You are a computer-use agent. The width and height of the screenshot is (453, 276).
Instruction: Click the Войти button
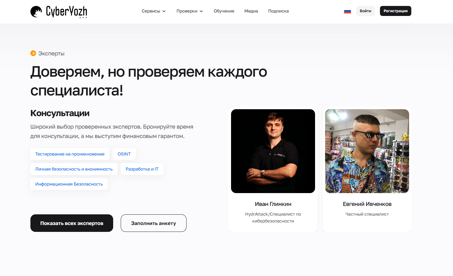[366, 11]
